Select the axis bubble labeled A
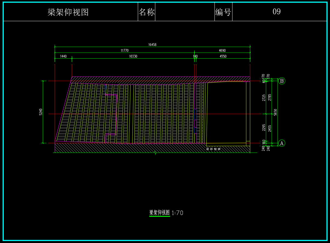This screenshot has height=243, width=330. point(281,143)
